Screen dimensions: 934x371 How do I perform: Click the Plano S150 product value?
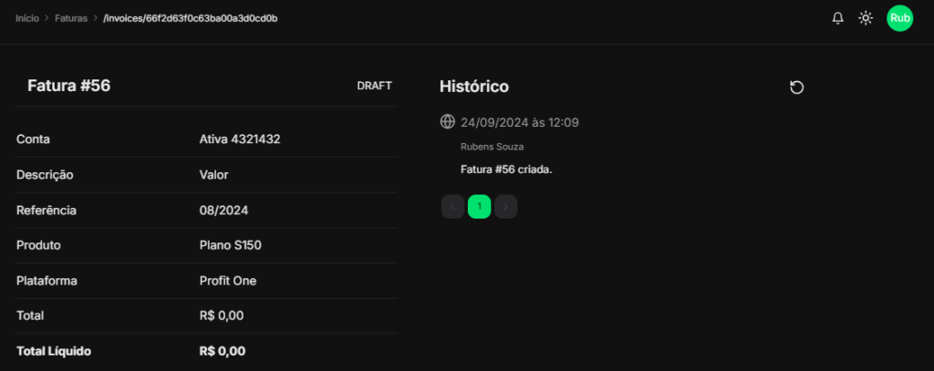coord(231,245)
